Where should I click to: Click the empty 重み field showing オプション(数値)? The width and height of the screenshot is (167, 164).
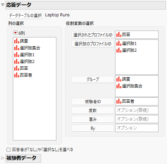click(x=137, y=119)
